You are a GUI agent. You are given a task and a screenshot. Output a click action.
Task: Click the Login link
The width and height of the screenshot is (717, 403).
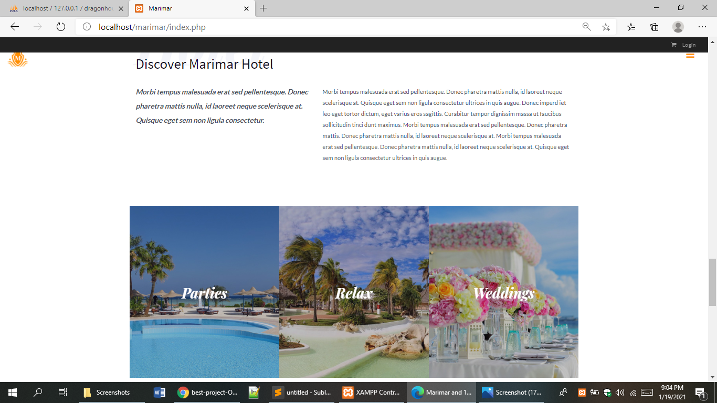click(688, 45)
